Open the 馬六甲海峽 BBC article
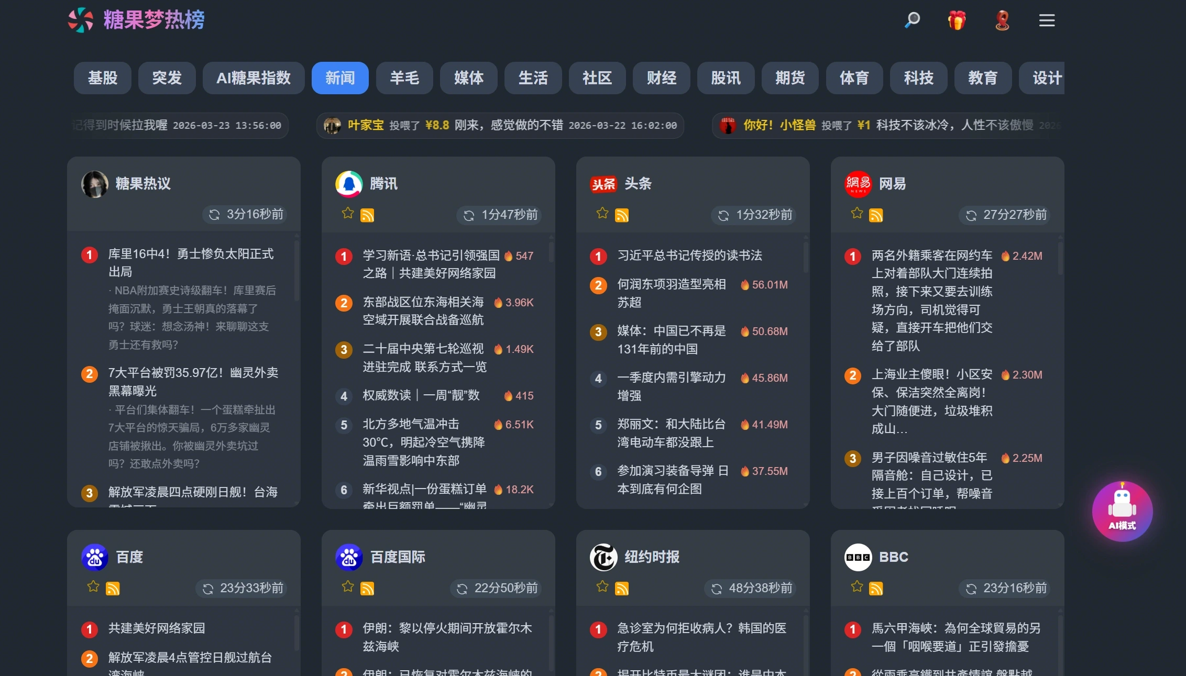1186x676 pixels. 953,638
